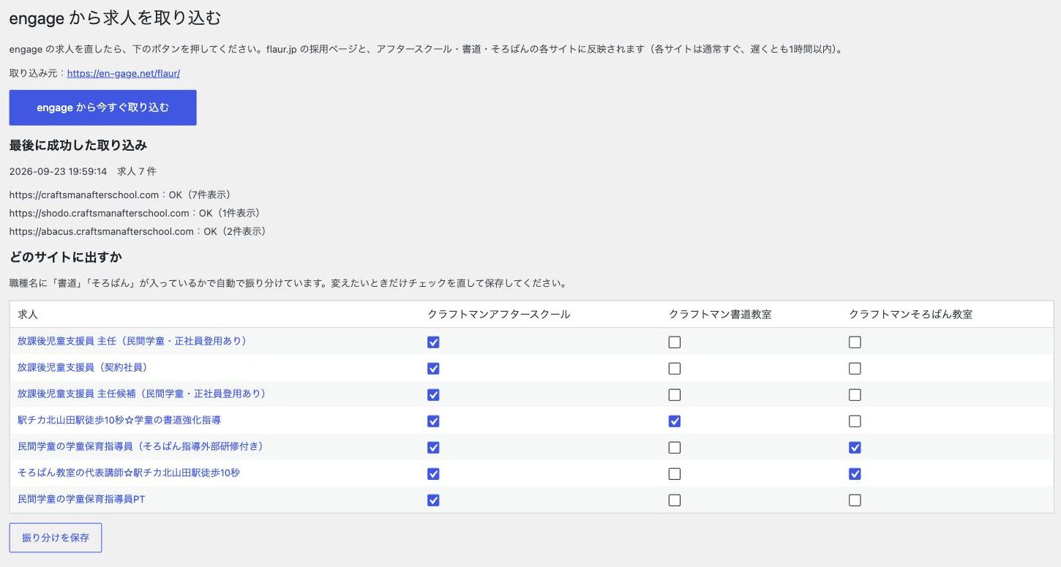The height and width of the screenshot is (567, 1061).
Task: Click the shodo.craftsmanafterschool.com status line
Action: click(x=135, y=213)
